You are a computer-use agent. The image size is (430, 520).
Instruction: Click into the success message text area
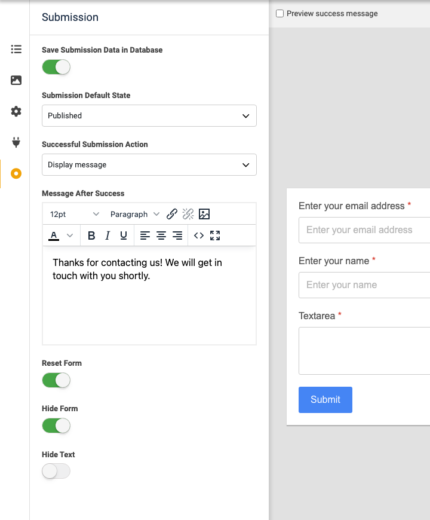(149, 295)
